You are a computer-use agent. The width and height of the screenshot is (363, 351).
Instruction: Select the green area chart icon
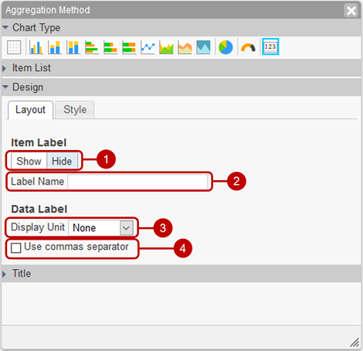166,47
